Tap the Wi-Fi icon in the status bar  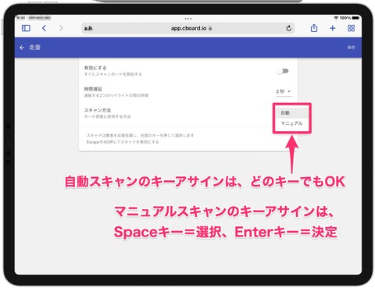click(x=336, y=18)
